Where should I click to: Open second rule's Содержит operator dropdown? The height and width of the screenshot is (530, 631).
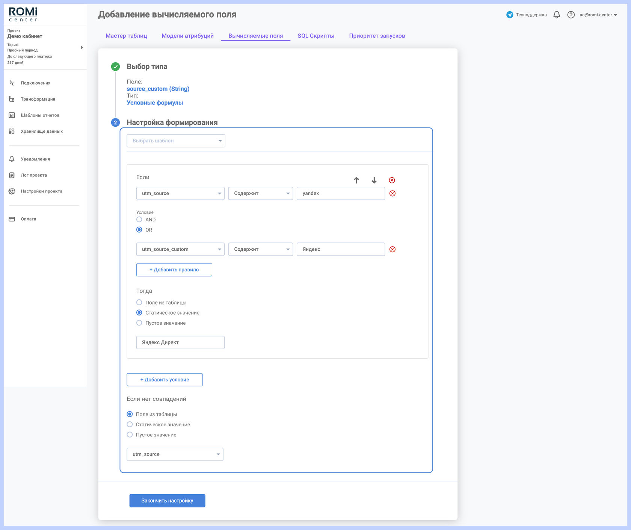[261, 250]
